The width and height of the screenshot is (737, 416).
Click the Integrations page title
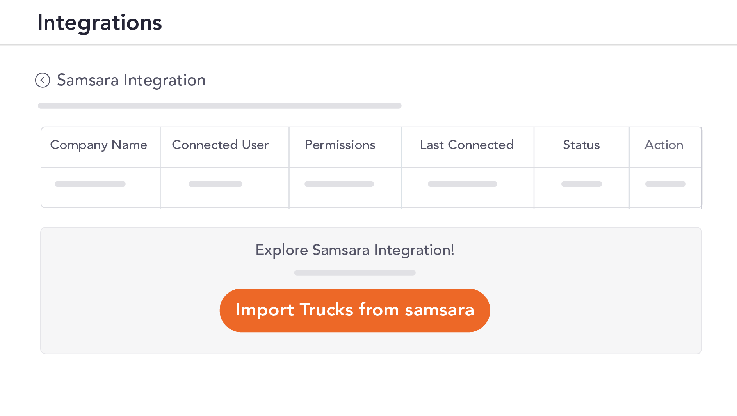click(100, 23)
